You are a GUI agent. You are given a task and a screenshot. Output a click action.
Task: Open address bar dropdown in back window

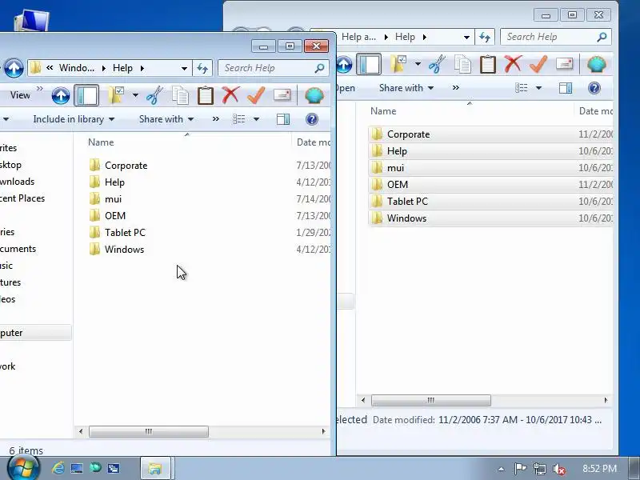point(466,37)
